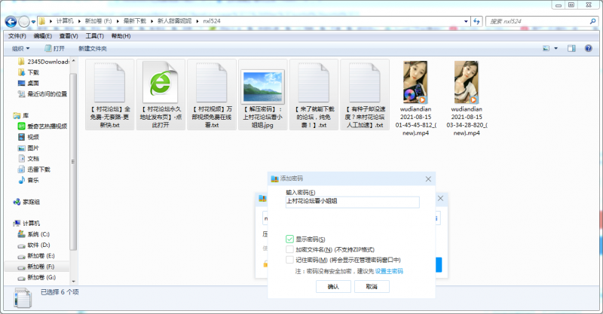Open 爱奇艺热播视频 library in sidebar
The image size is (603, 314).
pyautogui.click(x=47, y=127)
